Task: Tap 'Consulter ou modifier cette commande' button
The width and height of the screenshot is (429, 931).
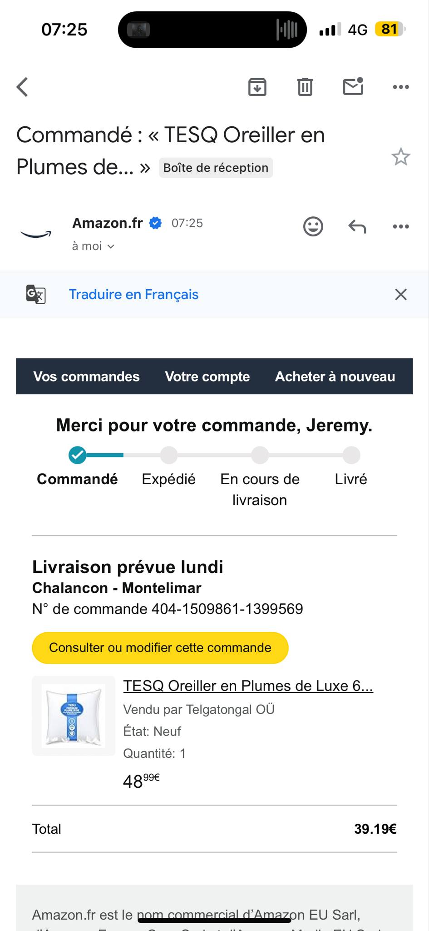Action: click(160, 648)
